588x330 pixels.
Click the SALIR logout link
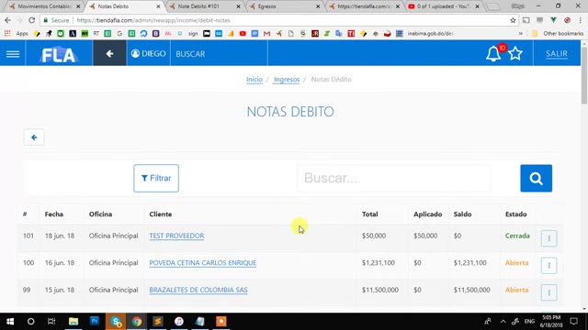pos(557,54)
